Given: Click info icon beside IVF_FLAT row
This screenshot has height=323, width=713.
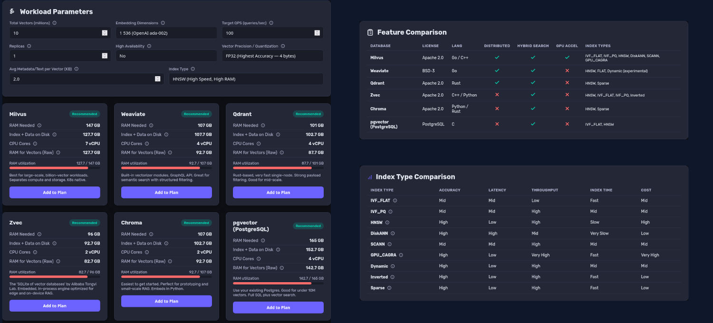Looking at the screenshot, I should click(x=395, y=201).
